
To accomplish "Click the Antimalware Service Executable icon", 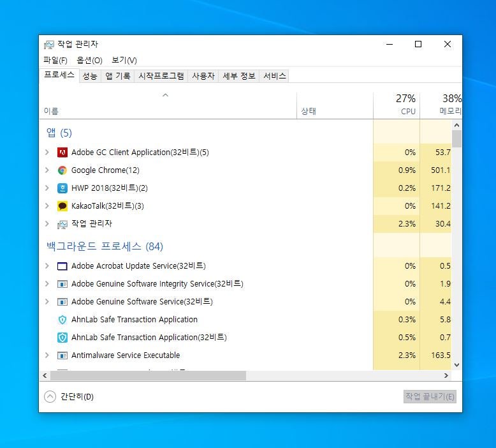I will pos(62,355).
